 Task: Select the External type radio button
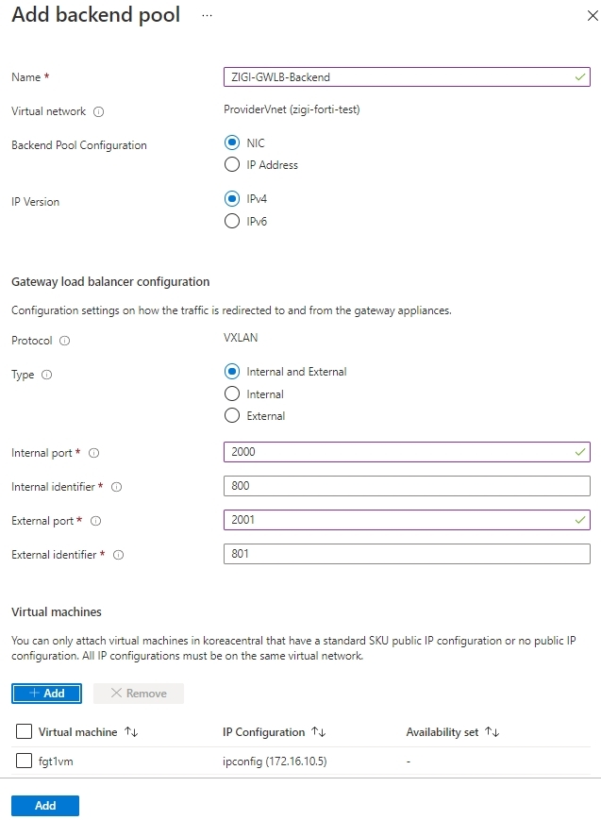(x=232, y=416)
